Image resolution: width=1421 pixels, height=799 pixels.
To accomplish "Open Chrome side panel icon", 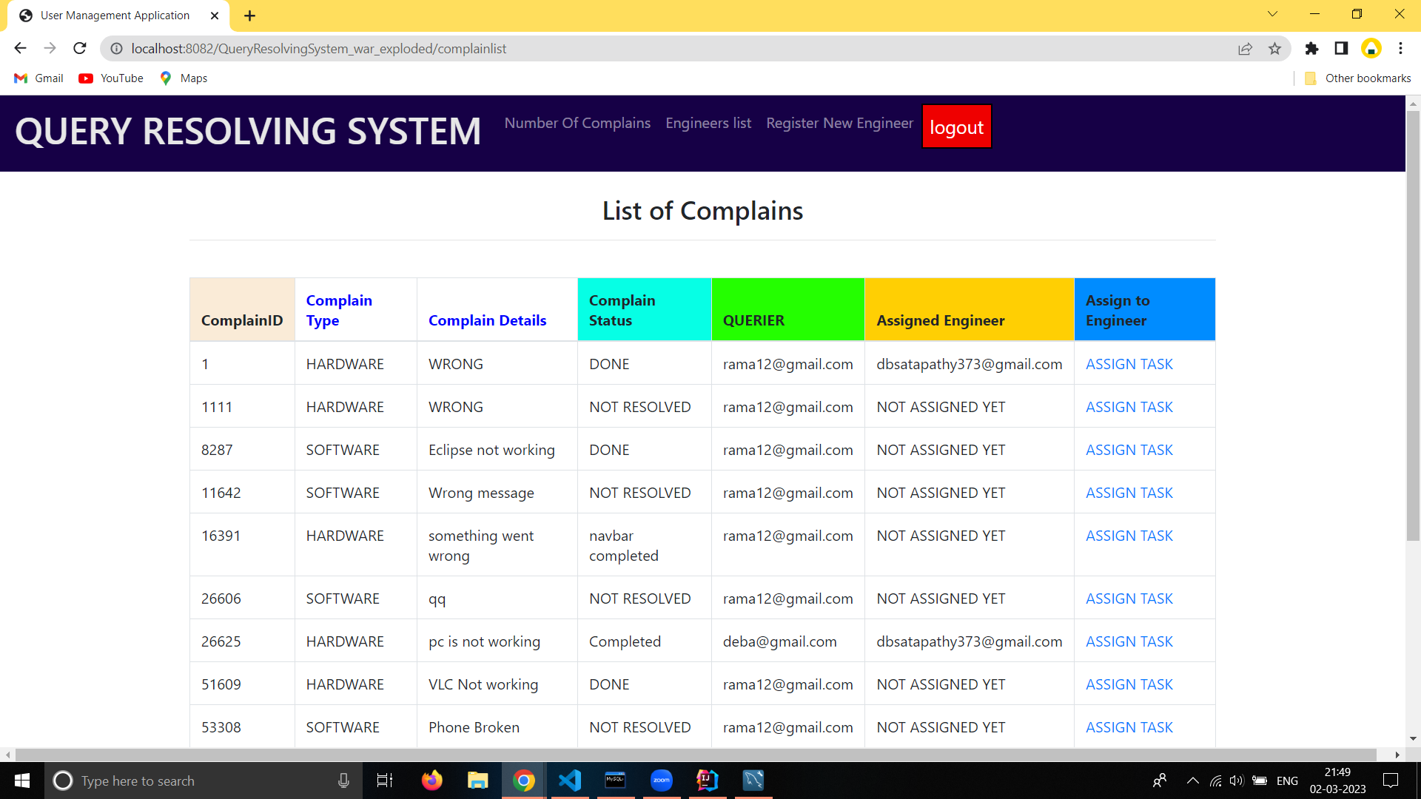I will click(x=1341, y=49).
